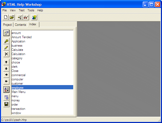The height and width of the screenshot is (123, 162).
Task: Click the New file toolbar icon
Action: coord(6,17)
